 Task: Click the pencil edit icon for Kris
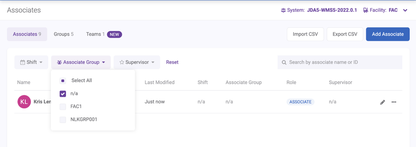tap(382, 102)
